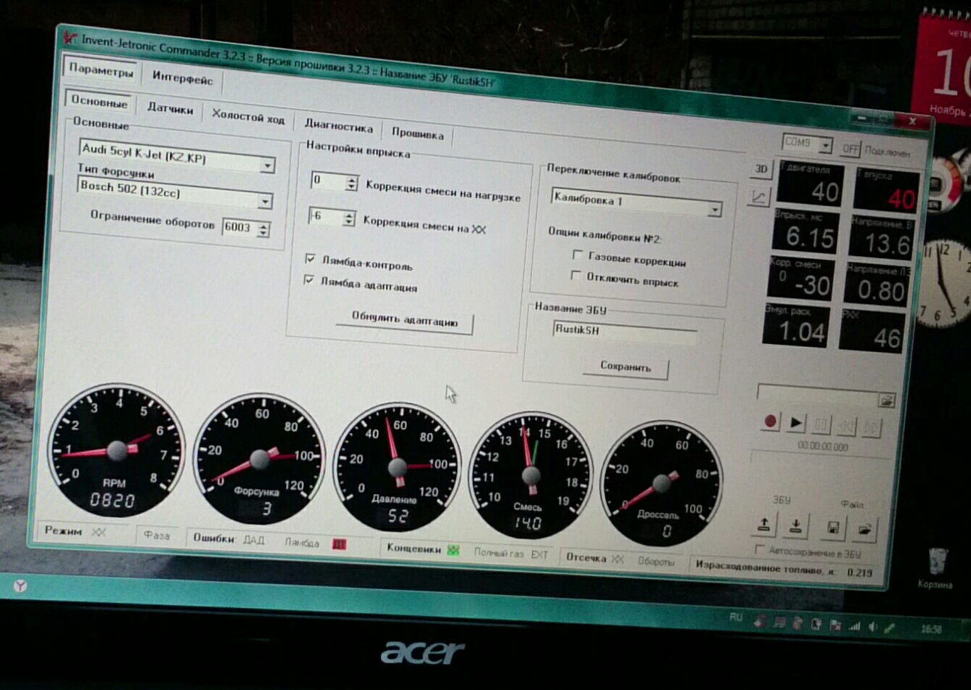Open settings from a file
The width and height of the screenshot is (971, 690).
[865, 530]
